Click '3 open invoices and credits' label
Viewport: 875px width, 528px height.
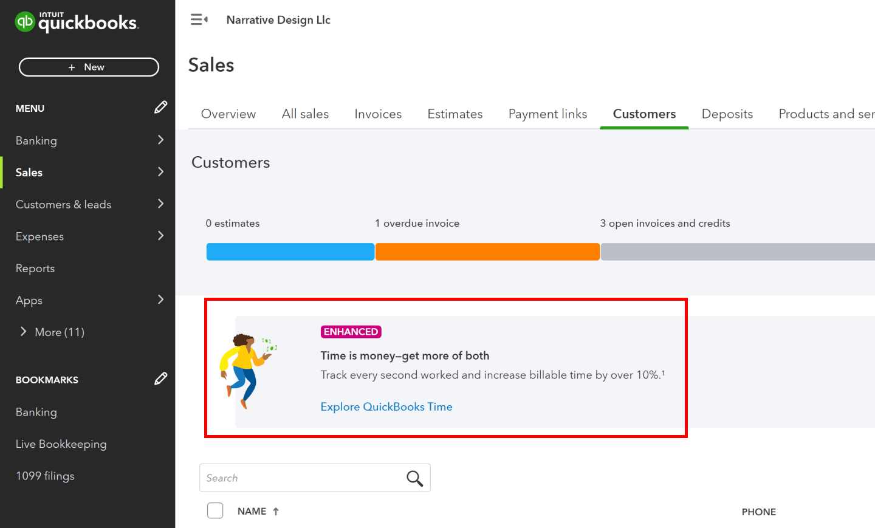coord(665,224)
